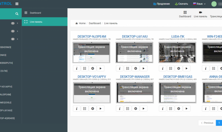Toggle the hamburger menu icon

point(17,4)
